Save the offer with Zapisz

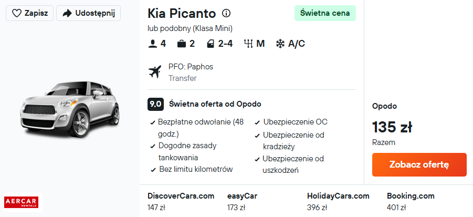[x=29, y=13]
